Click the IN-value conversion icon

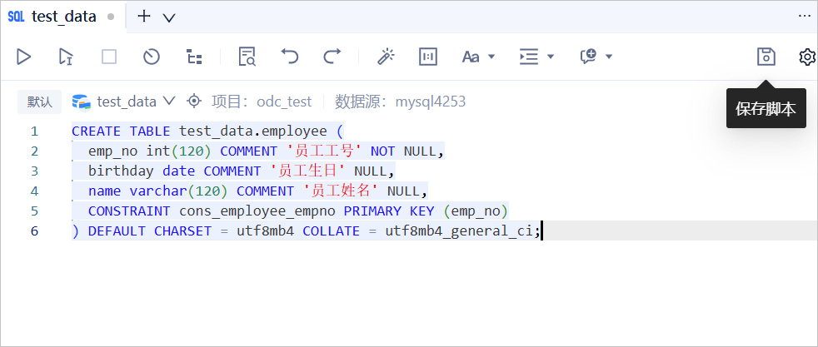pyautogui.click(x=428, y=57)
